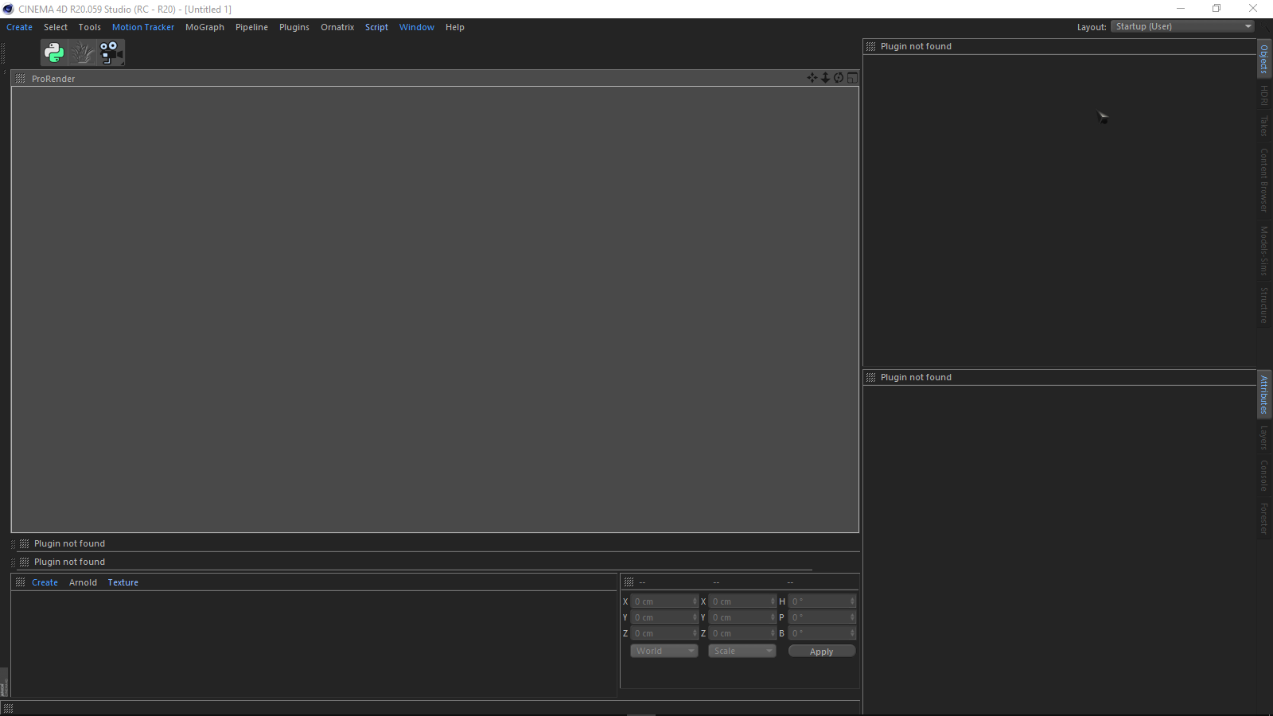Open the Pipeline menu
Image resolution: width=1273 pixels, height=716 pixels.
pos(251,27)
